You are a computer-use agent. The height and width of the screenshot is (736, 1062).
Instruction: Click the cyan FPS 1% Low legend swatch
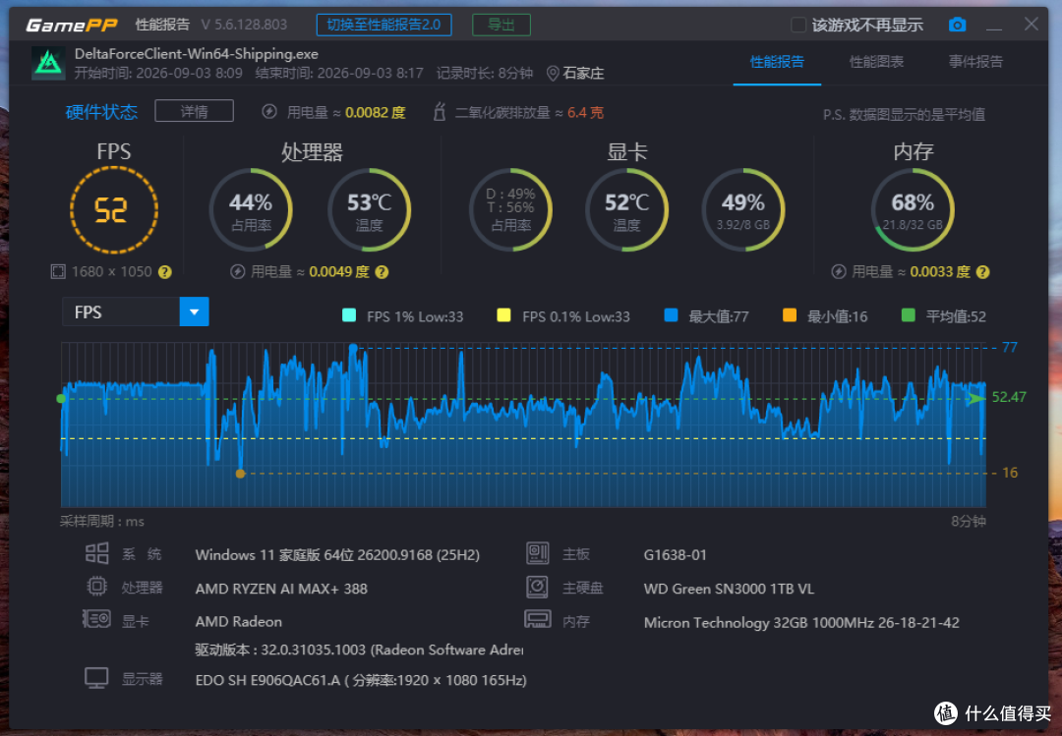(349, 314)
